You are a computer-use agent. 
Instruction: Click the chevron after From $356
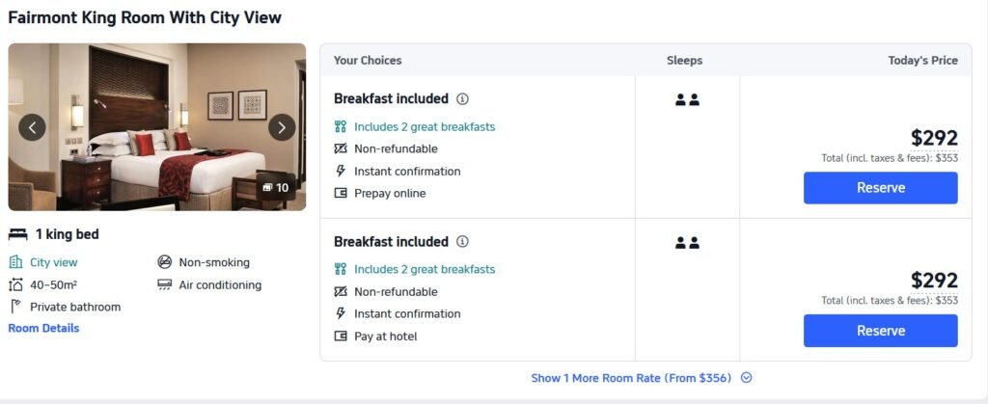point(746,378)
